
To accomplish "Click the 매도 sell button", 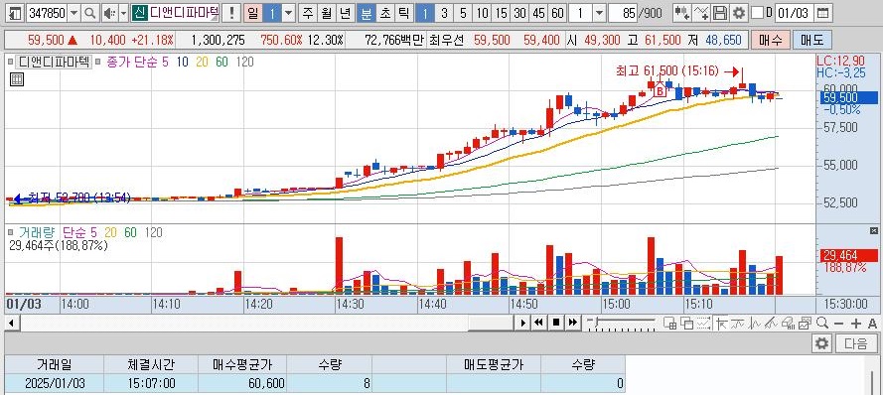I will tap(812, 40).
